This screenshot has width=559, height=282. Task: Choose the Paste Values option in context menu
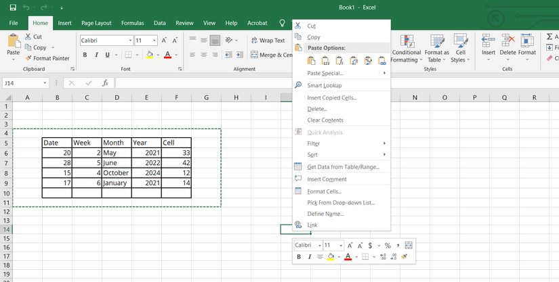click(x=326, y=61)
